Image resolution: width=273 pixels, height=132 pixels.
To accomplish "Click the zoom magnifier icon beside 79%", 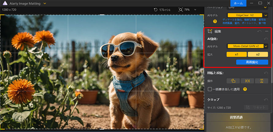I will [181, 10].
